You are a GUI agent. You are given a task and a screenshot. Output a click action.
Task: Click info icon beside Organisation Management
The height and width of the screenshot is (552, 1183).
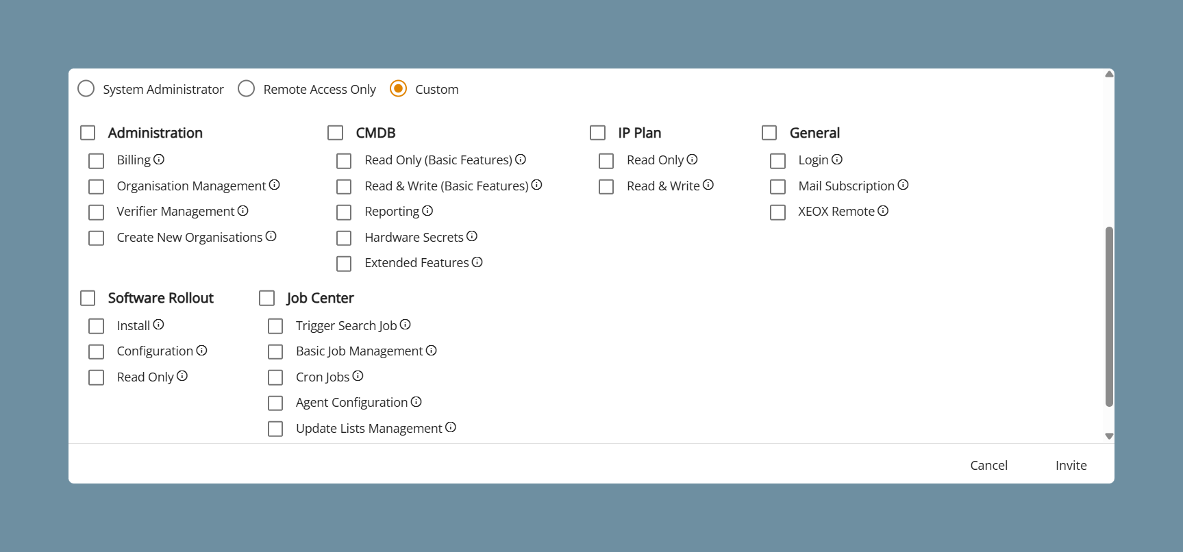pos(275,185)
